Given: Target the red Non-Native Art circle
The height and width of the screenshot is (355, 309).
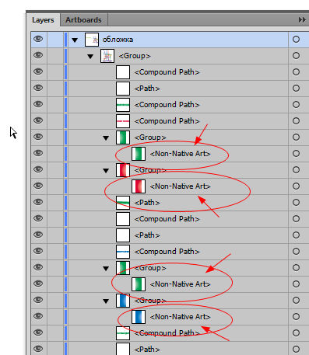Looking at the screenshot, I should [296, 186].
